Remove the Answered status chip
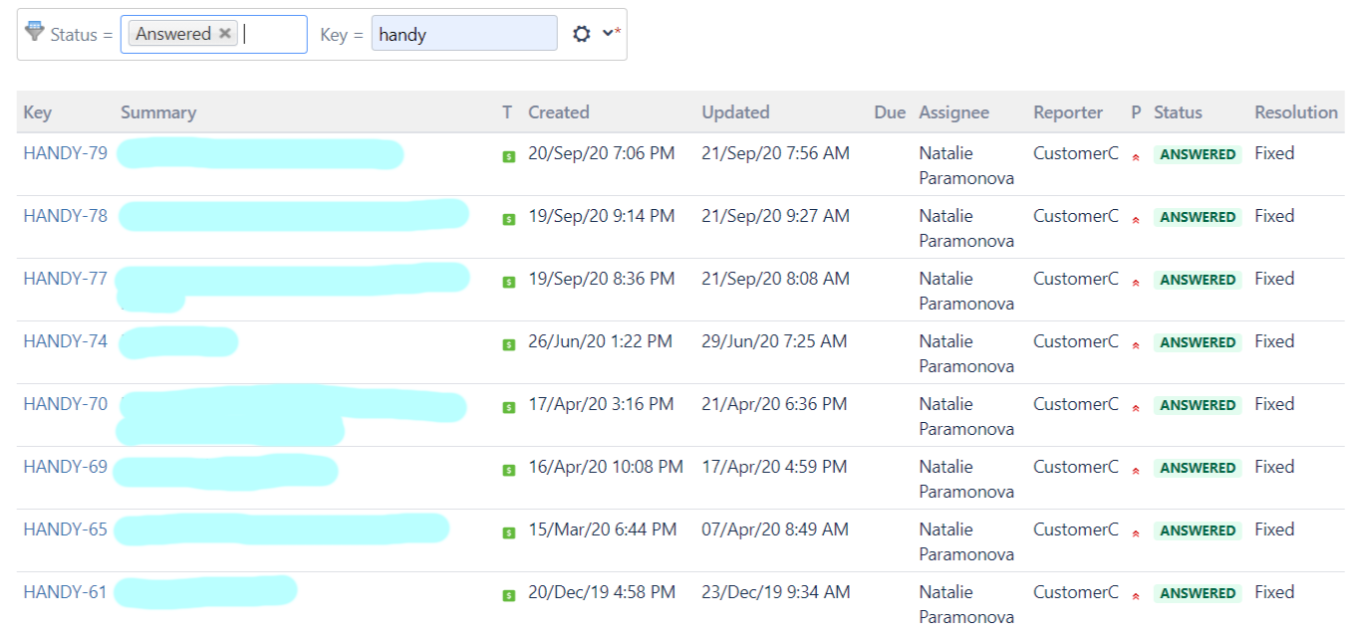 pyautogui.click(x=226, y=33)
